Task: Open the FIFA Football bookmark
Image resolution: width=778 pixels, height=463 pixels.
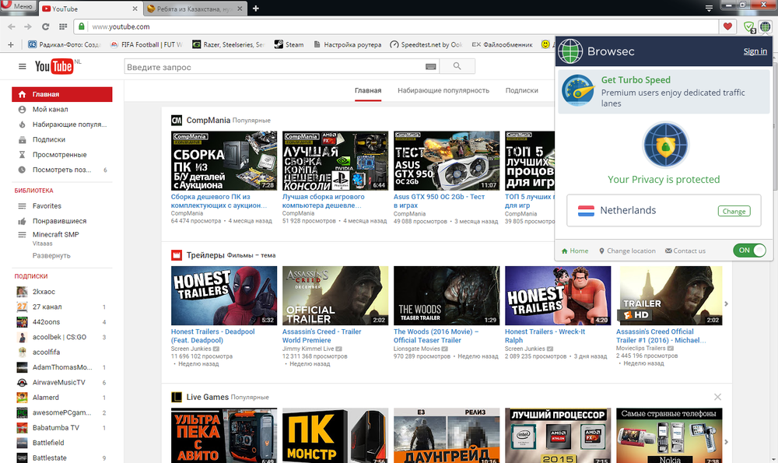Action: click(146, 44)
